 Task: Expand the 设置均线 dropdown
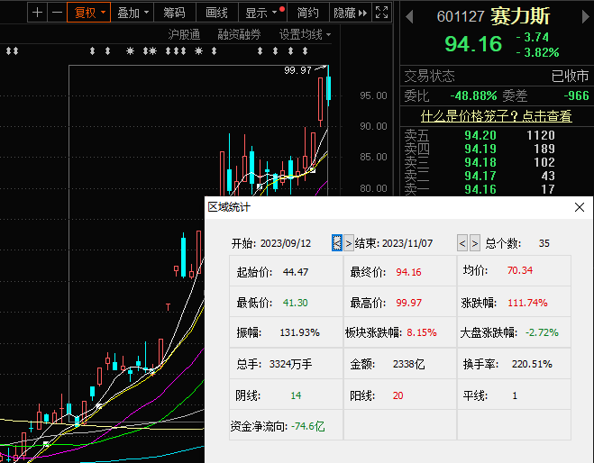[x=305, y=34]
